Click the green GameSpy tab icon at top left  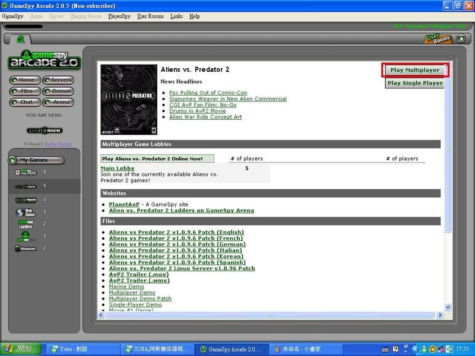(20, 39)
